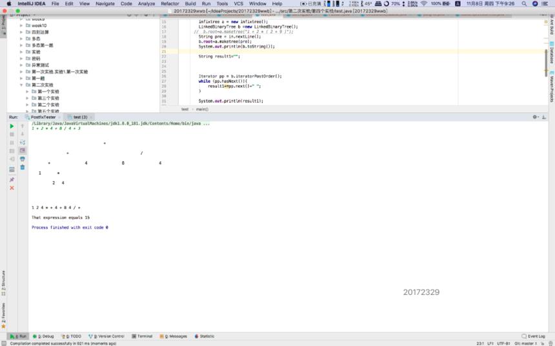Screen dimensions: 555x346
Task: Expand the 第一个实验 folder
Action: point(27,92)
